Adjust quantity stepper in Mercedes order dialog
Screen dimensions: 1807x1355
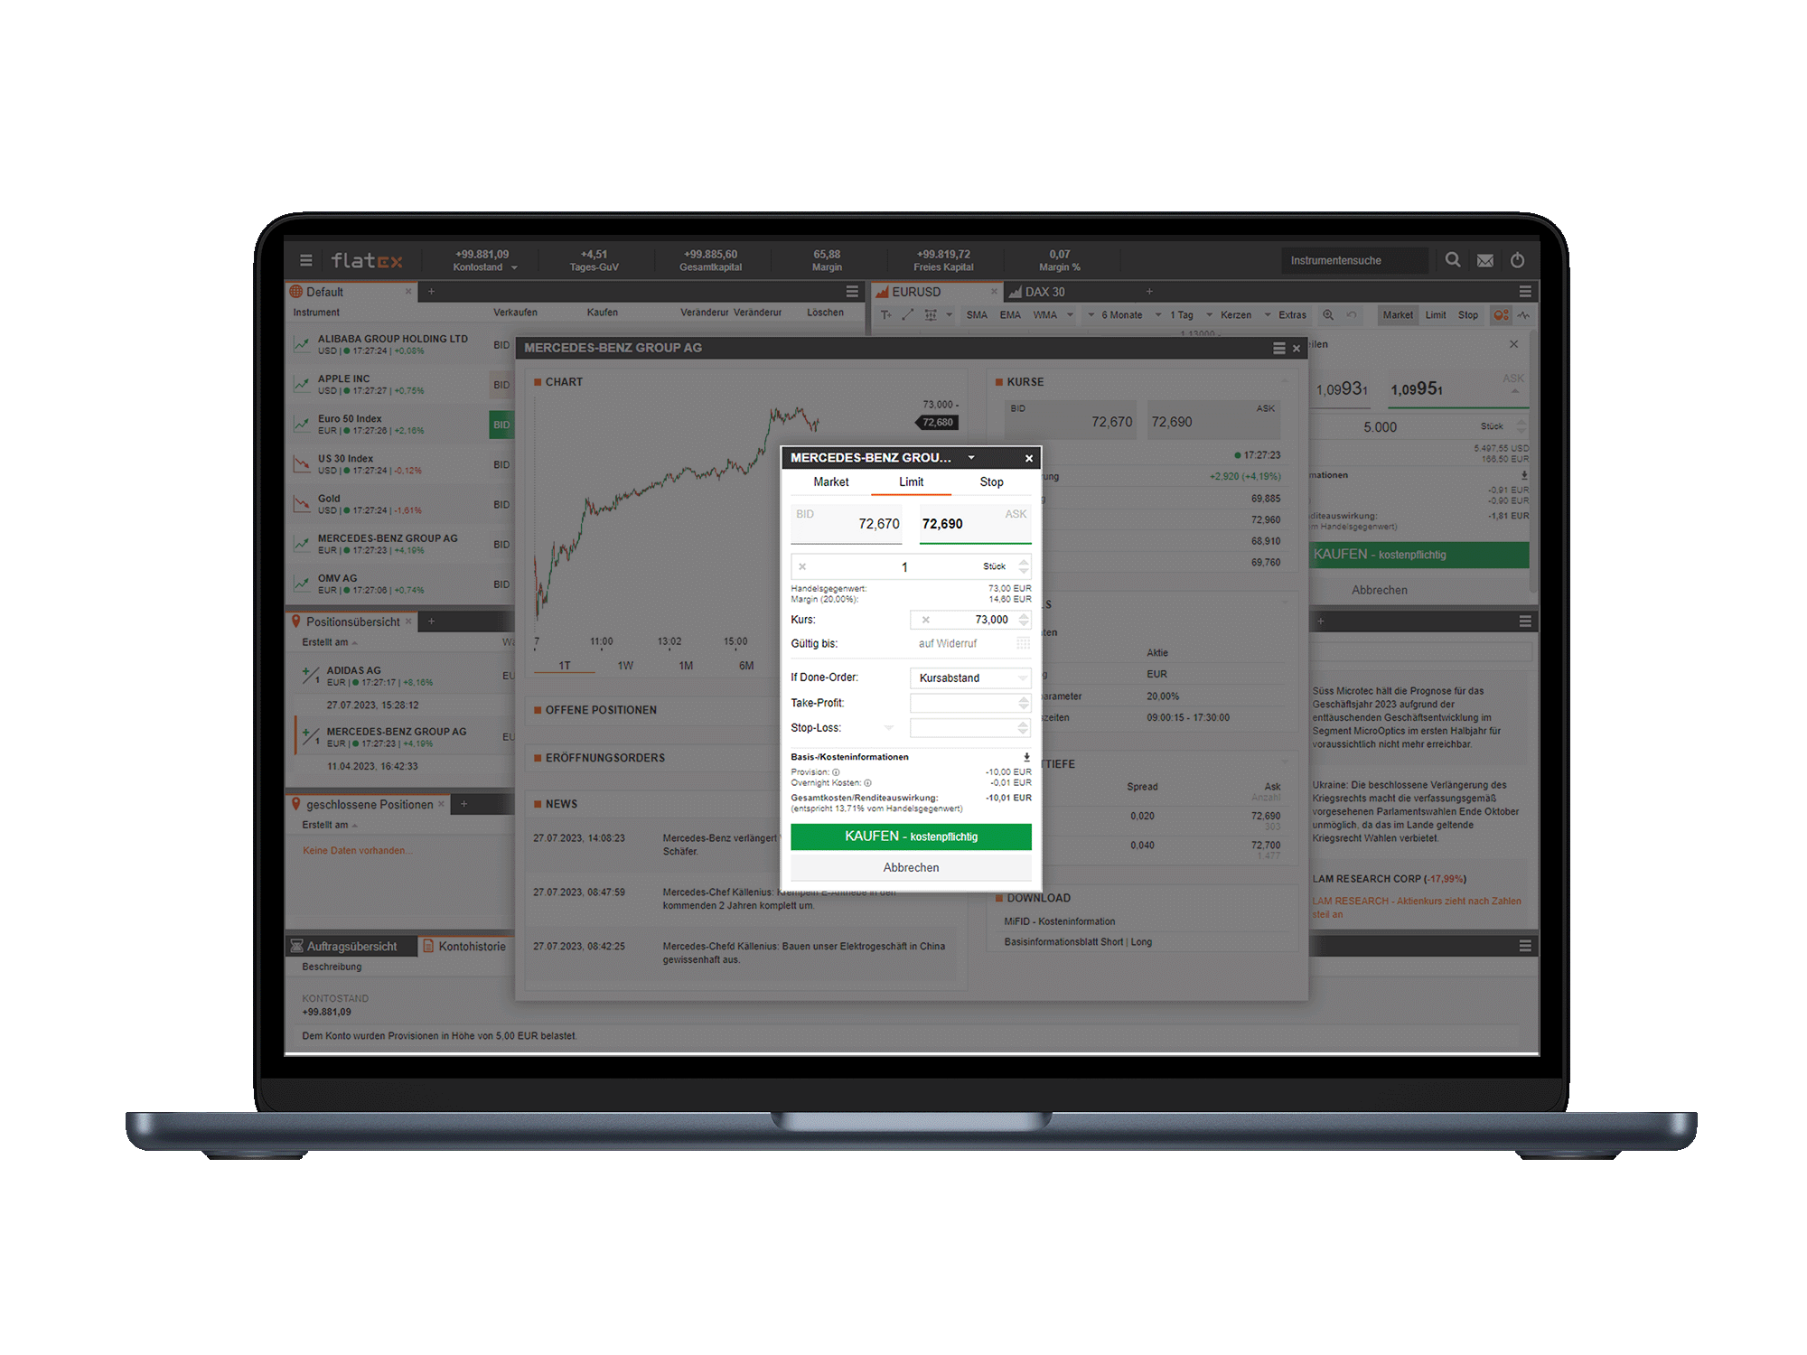1024,567
